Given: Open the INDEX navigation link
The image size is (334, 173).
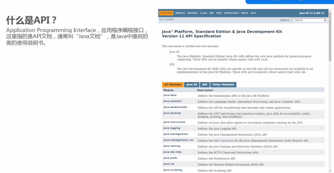Looking at the screenshot, I should [x=245, y=13].
